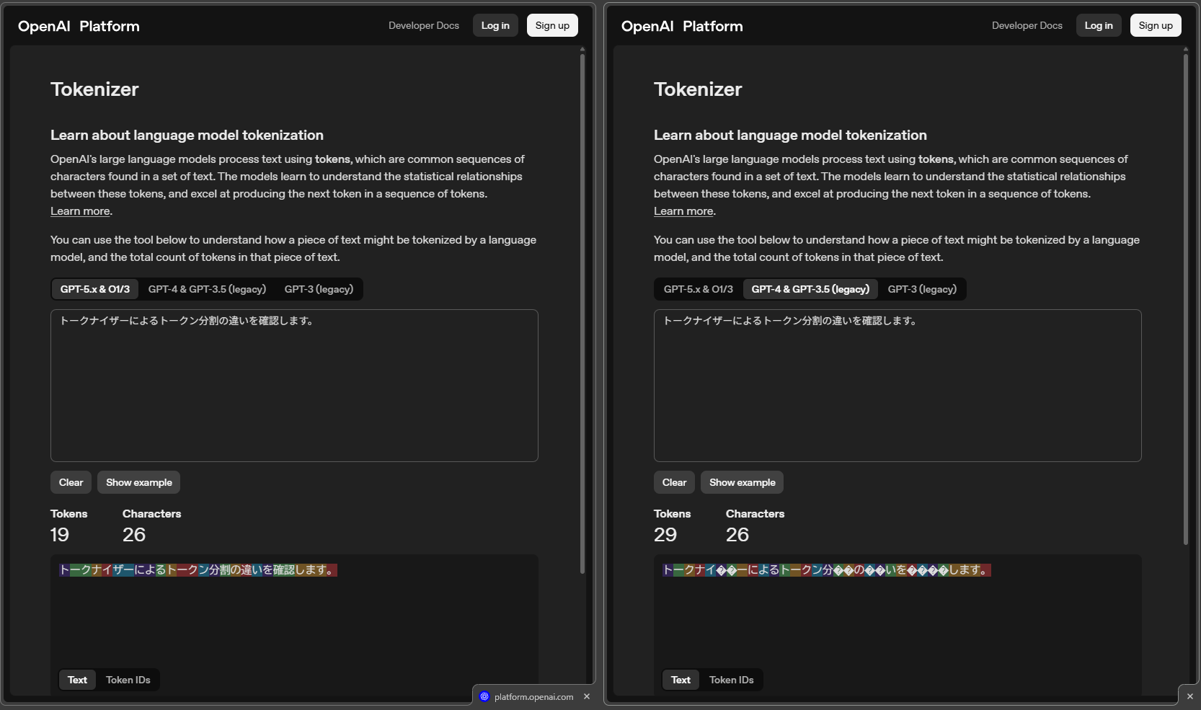The width and height of the screenshot is (1201, 710).
Task: Follow Learn more link in right window
Action: click(x=683, y=211)
